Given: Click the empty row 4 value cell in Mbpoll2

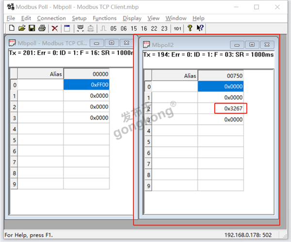Looking at the screenshot, I should pos(221,131).
